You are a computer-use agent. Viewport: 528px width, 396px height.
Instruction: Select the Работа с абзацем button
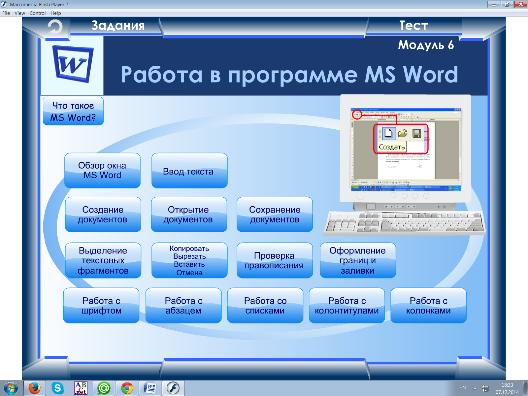click(183, 306)
